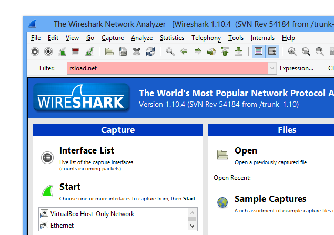Screen dimensions: 334x235
Task: Go back in packet history arrow
Action: tap(184, 52)
